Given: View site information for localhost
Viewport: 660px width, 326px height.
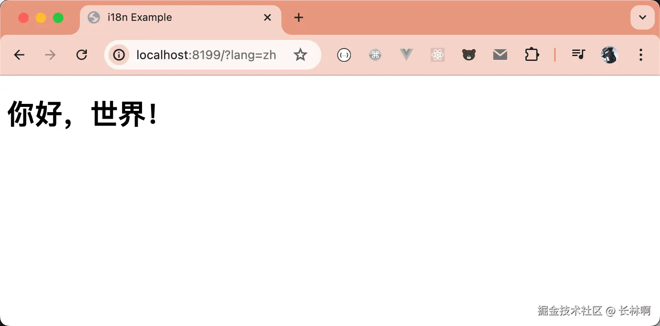Looking at the screenshot, I should tap(119, 55).
